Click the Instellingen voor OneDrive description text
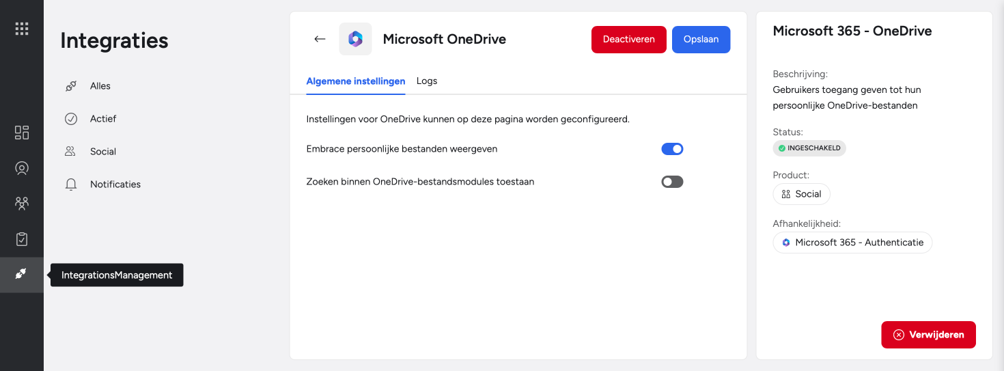The height and width of the screenshot is (371, 1004). [468, 119]
